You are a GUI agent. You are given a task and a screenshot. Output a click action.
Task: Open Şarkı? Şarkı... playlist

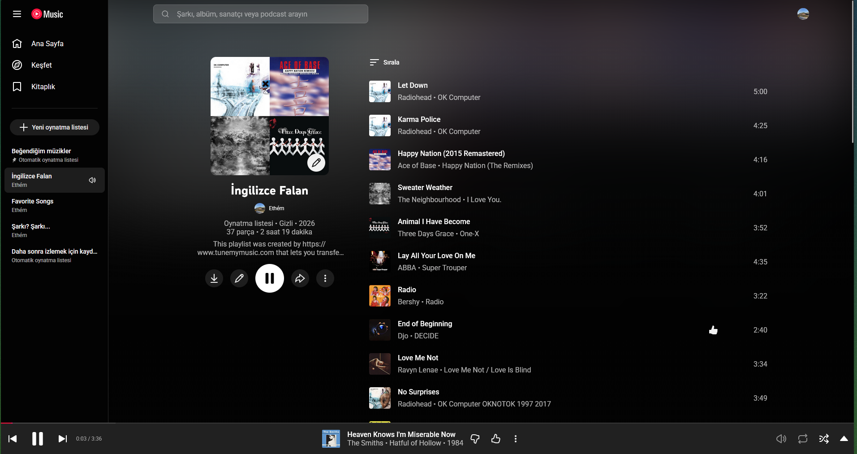54,230
